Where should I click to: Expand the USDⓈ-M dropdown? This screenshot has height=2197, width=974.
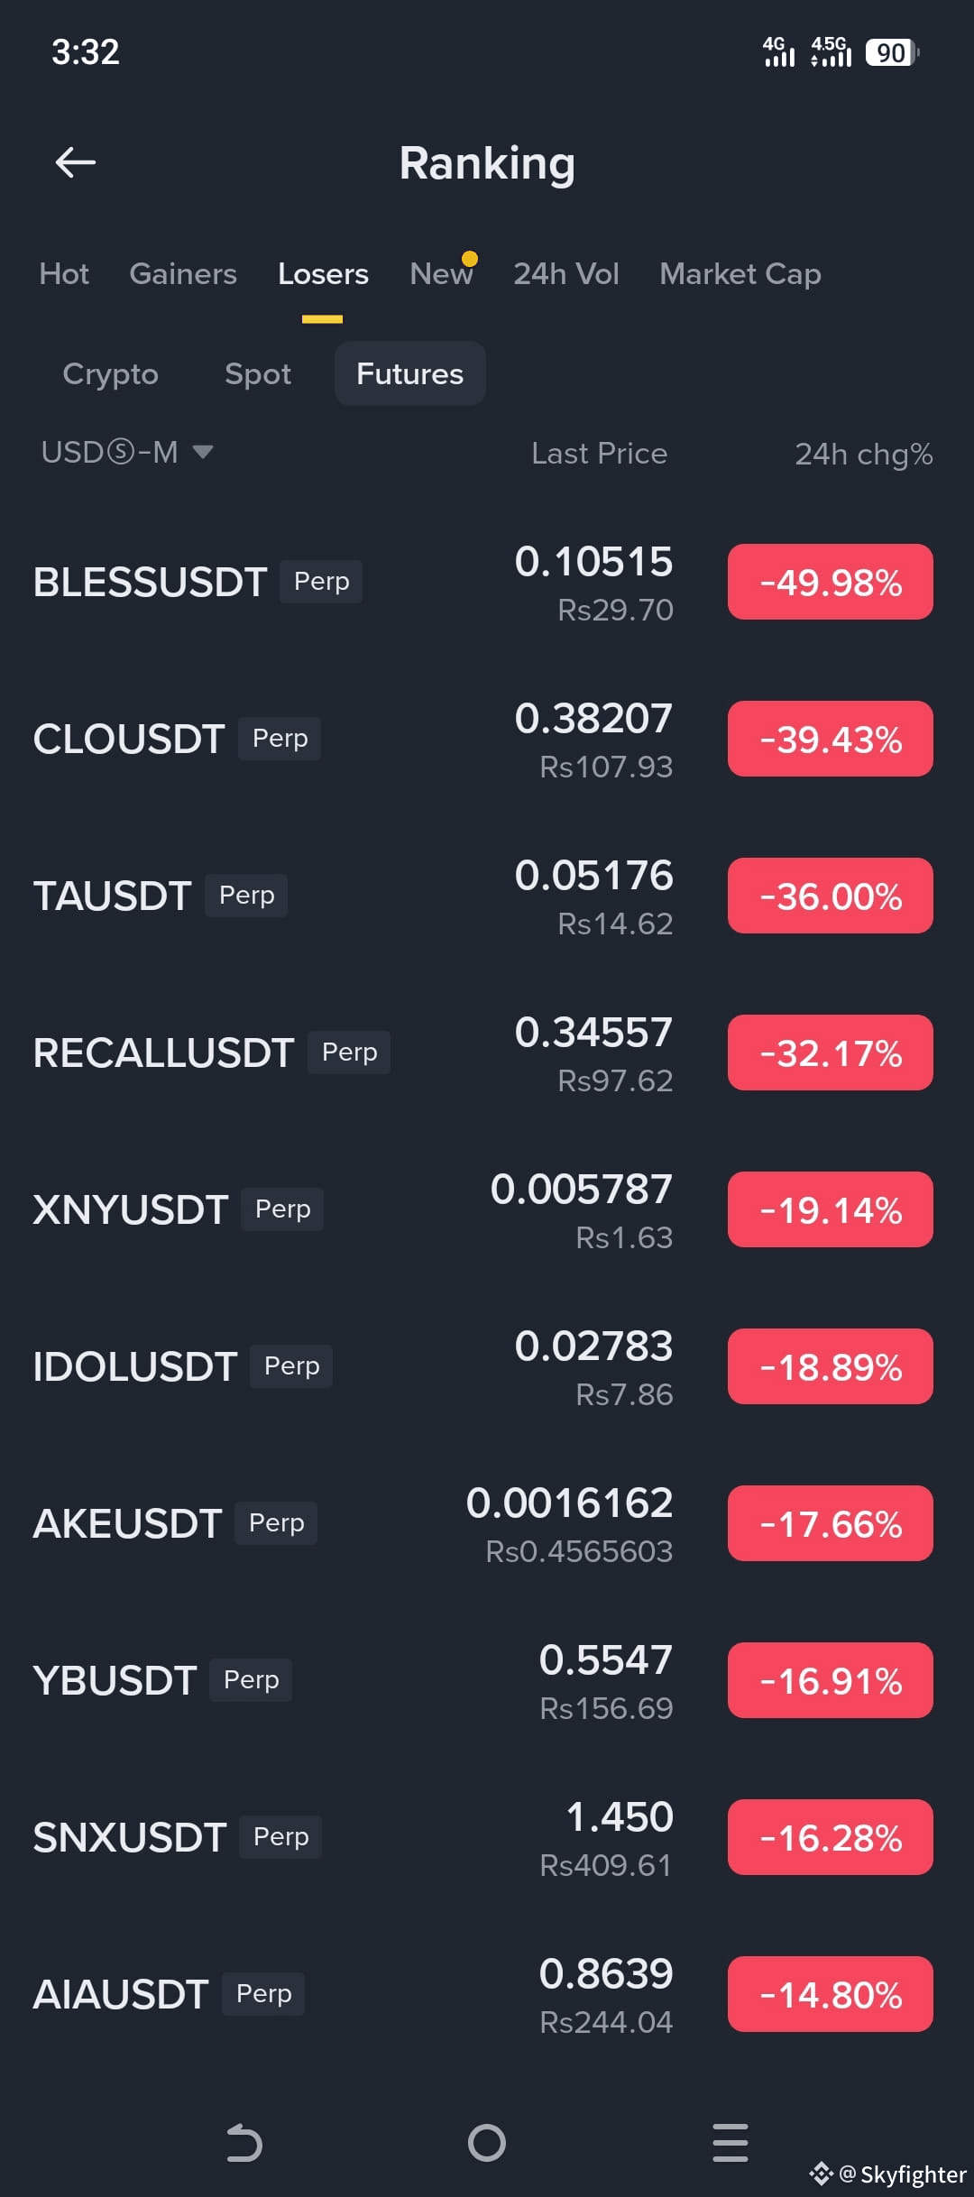(x=127, y=452)
